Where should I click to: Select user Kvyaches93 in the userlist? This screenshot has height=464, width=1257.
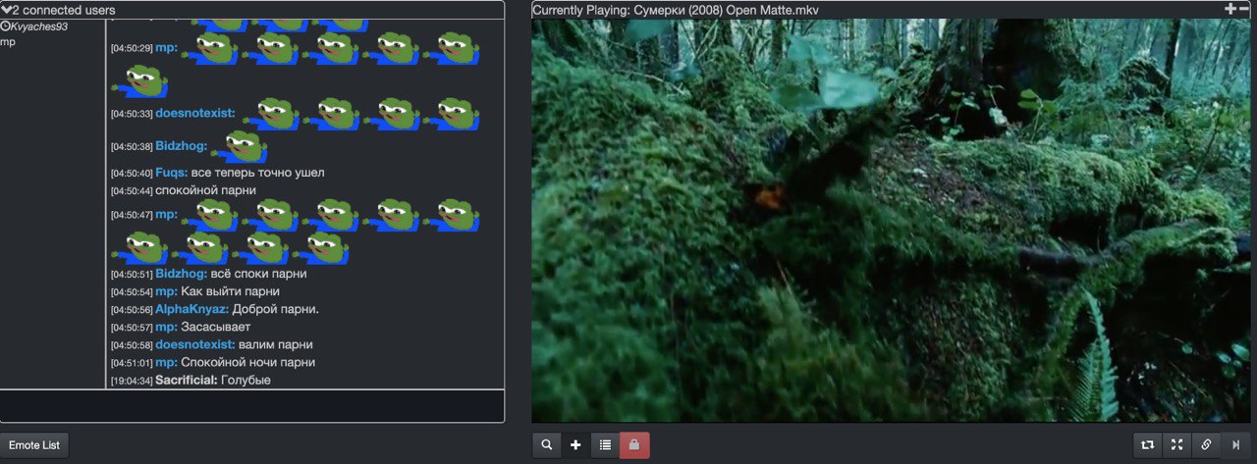point(39,26)
